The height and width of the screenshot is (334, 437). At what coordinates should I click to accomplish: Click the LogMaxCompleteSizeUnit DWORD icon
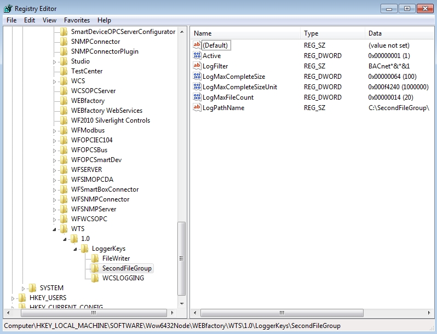click(x=197, y=87)
